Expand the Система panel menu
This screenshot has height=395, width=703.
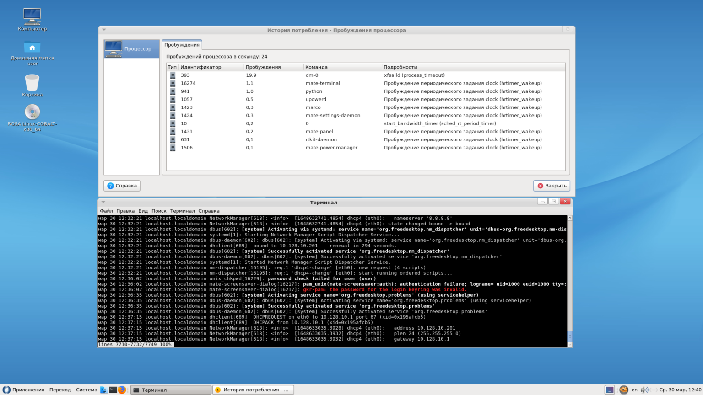click(x=86, y=390)
